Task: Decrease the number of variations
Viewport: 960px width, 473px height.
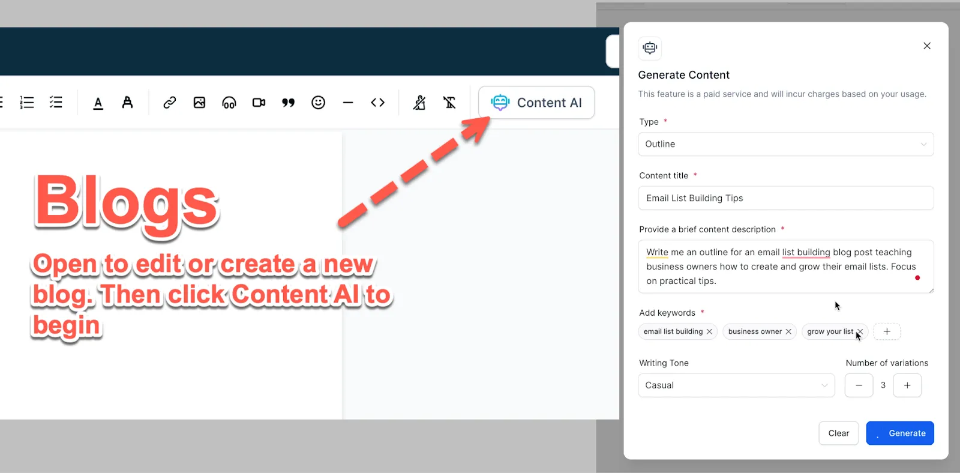Action: [x=859, y=385]
